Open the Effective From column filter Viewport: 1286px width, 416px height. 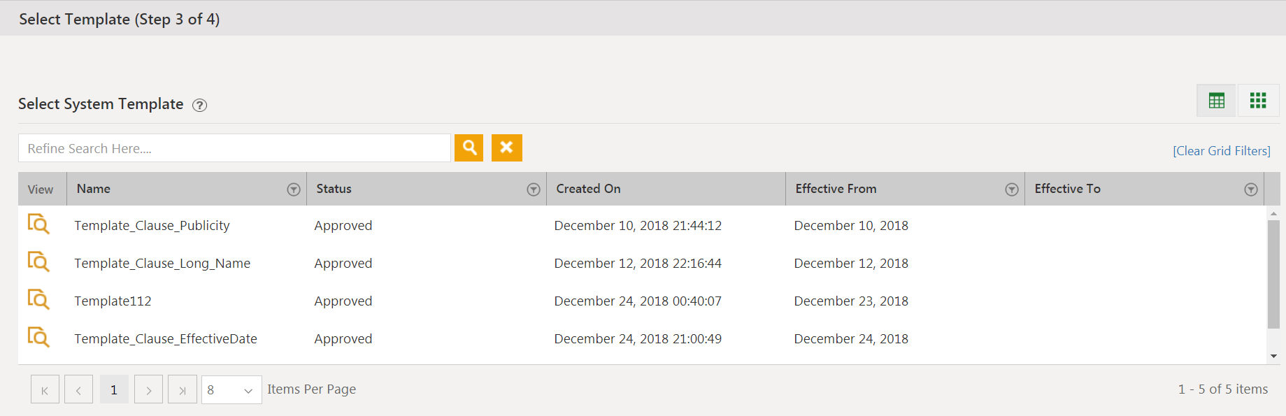click(1012, 189)
